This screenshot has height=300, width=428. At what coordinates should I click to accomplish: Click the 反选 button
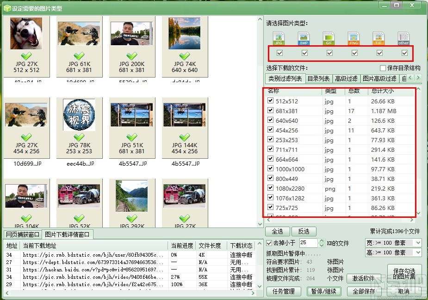pyautogui.click(x=304, y=231)
